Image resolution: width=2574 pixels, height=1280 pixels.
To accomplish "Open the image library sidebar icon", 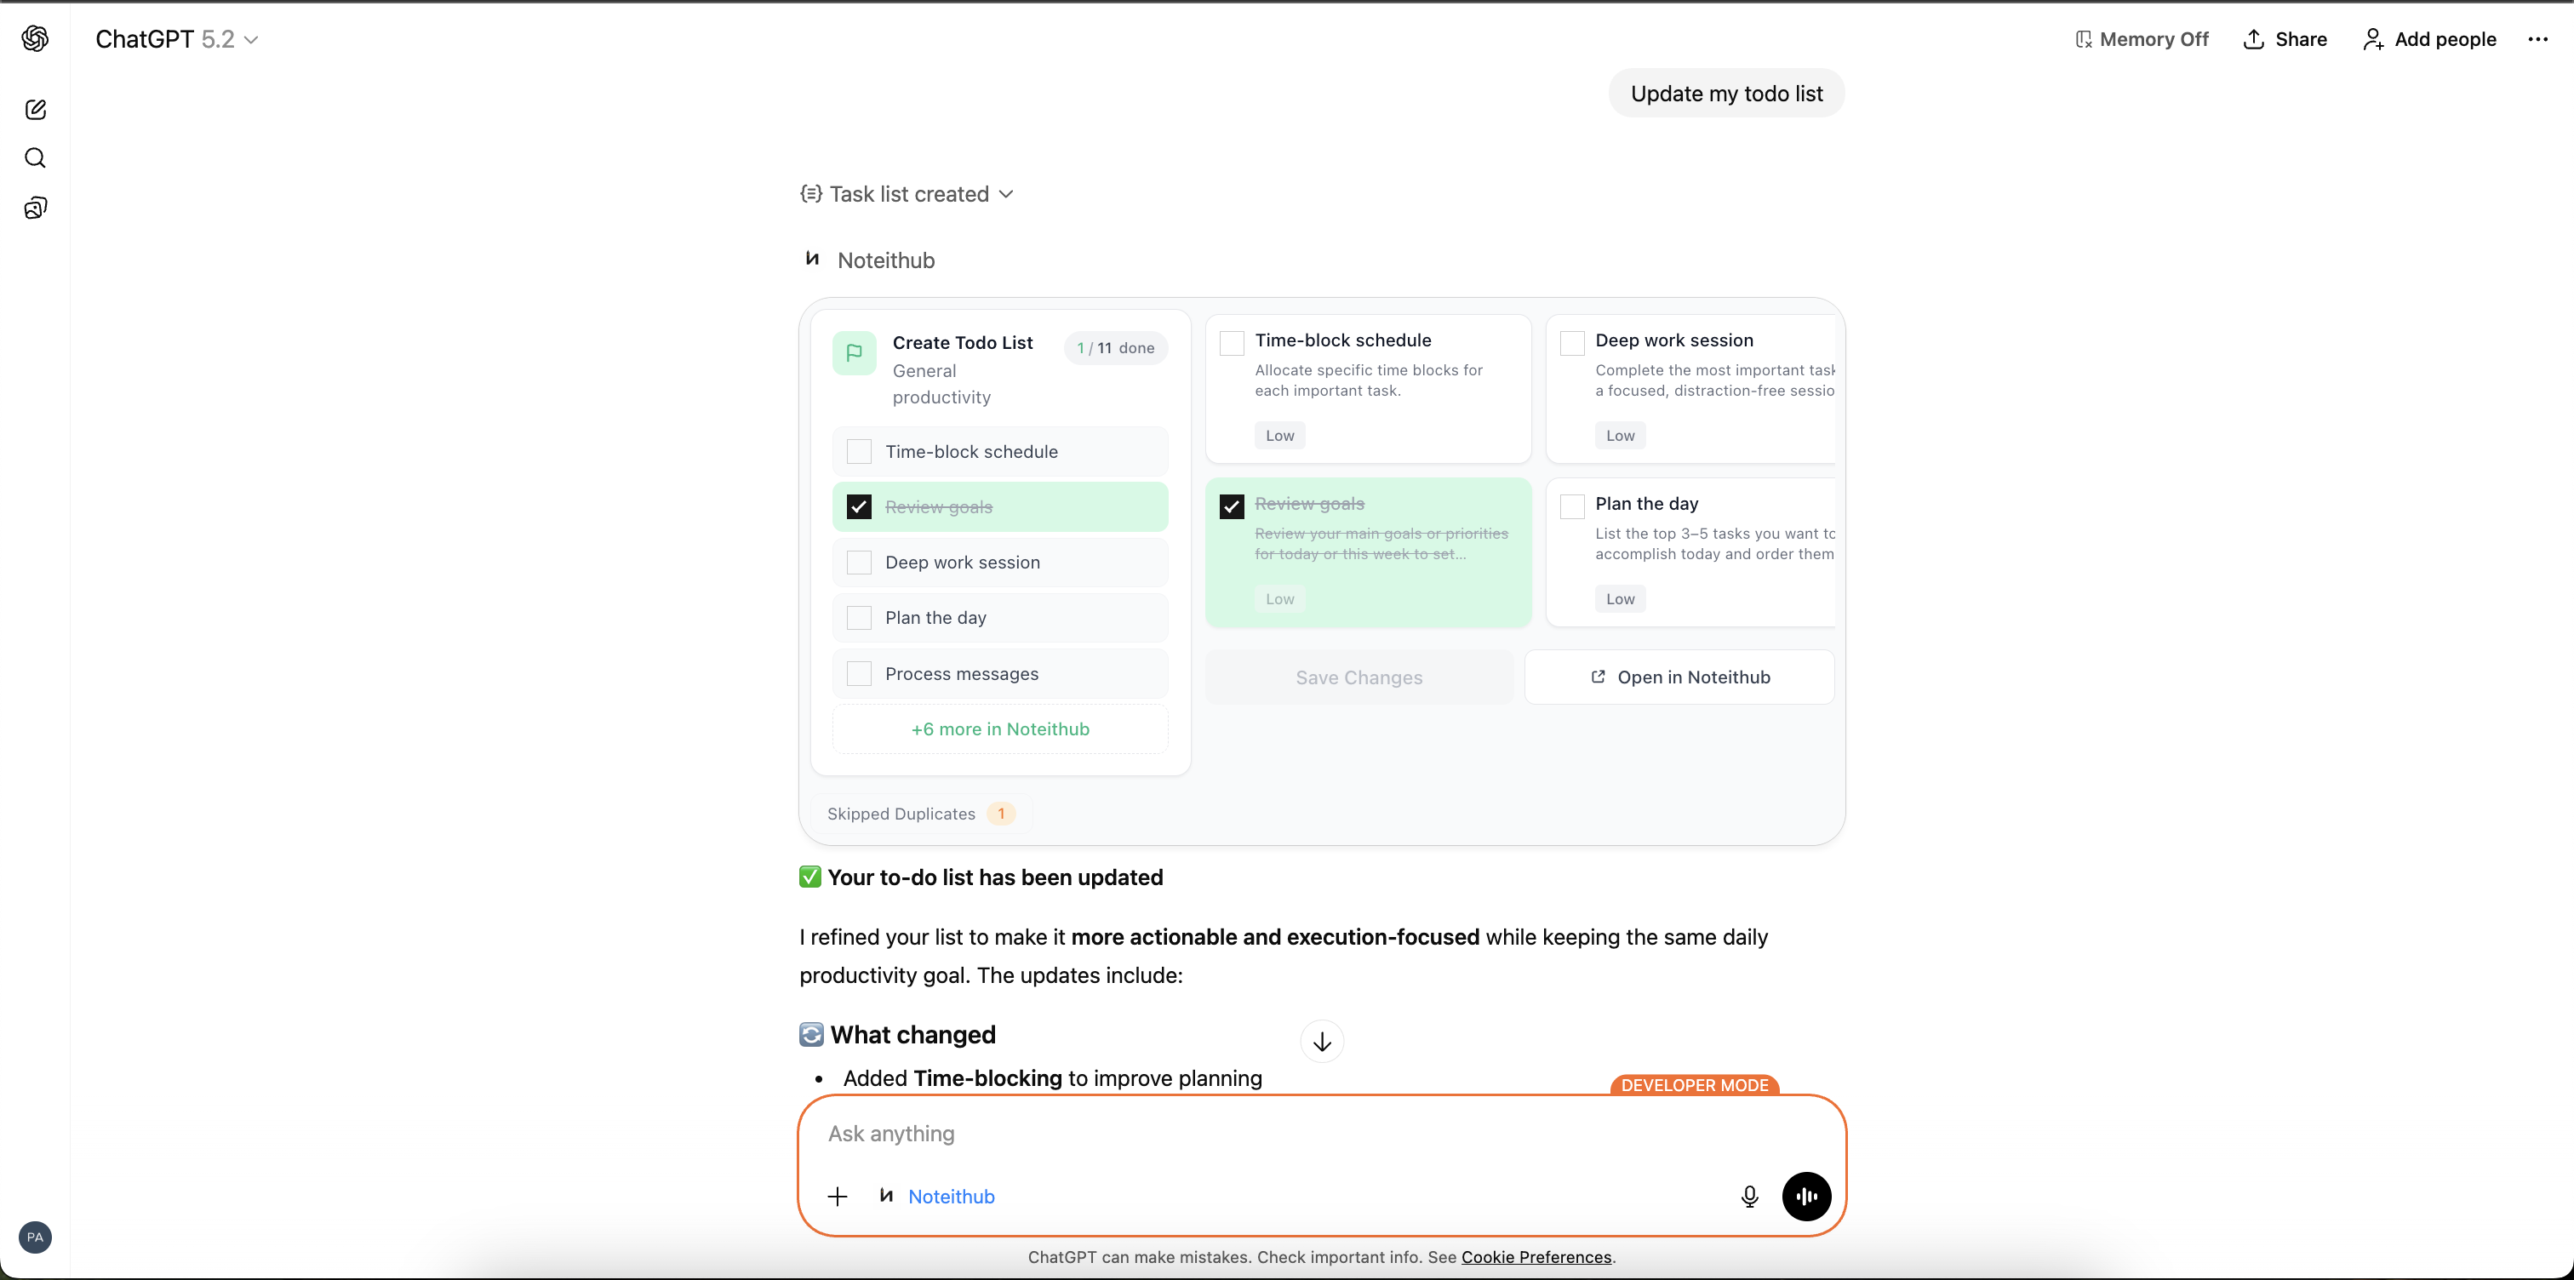I will (35, 208).
